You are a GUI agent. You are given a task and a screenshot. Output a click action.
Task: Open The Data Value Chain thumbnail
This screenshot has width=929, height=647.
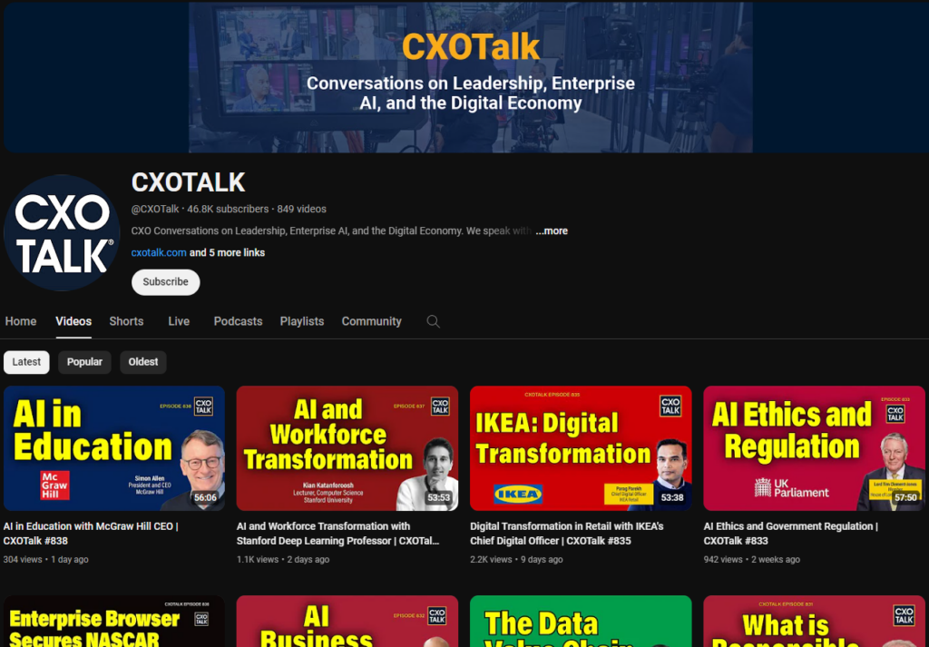pos(581,622)
